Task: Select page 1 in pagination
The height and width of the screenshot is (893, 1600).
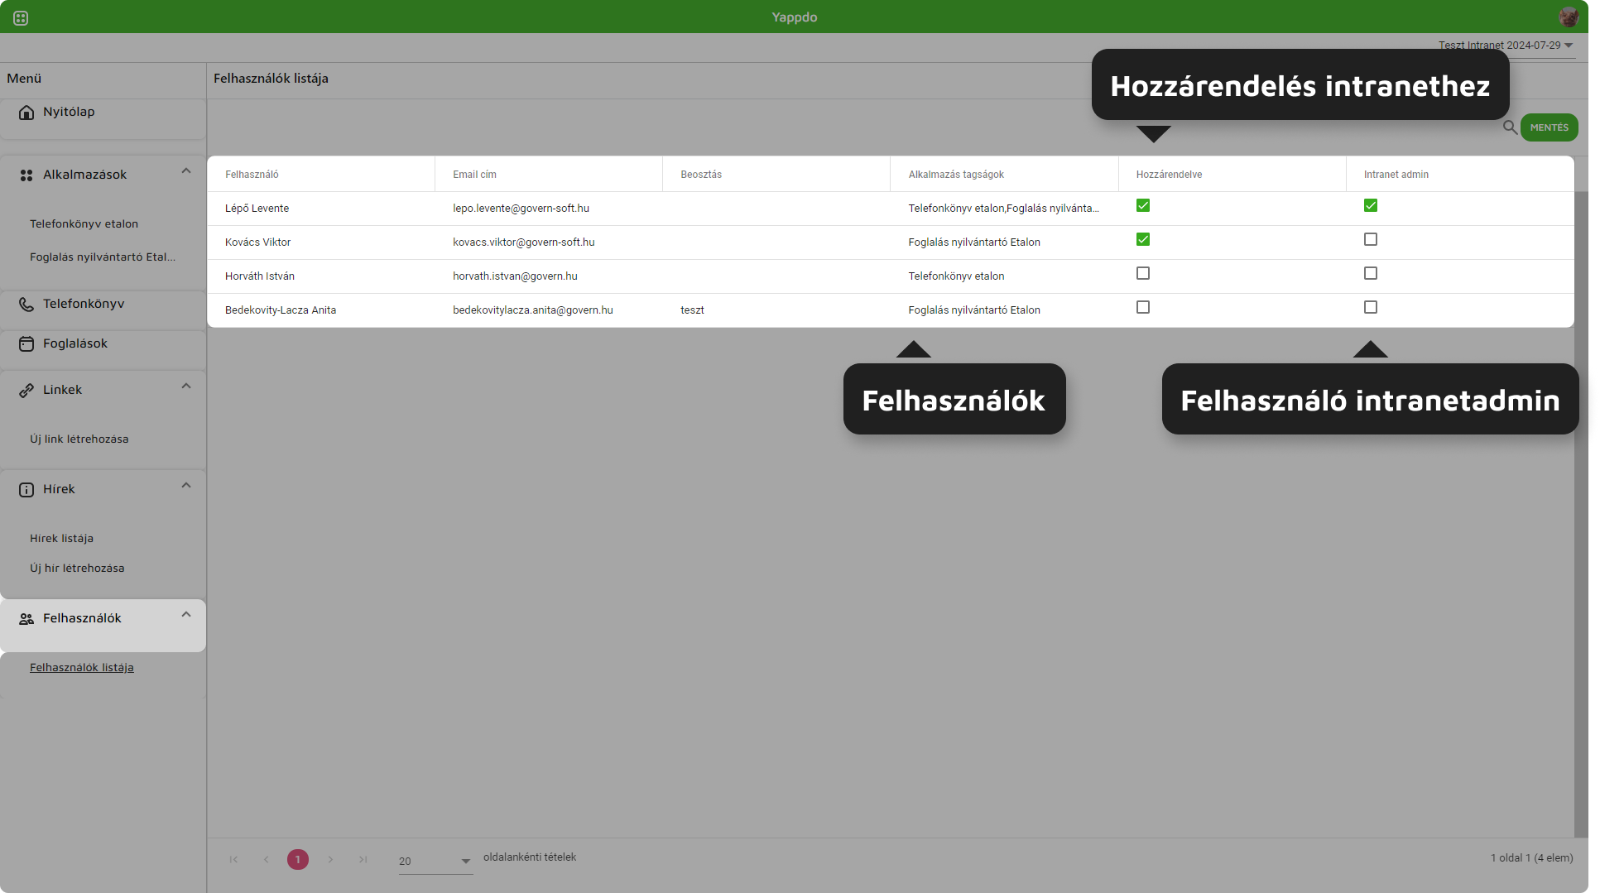Action: point(298,859)
